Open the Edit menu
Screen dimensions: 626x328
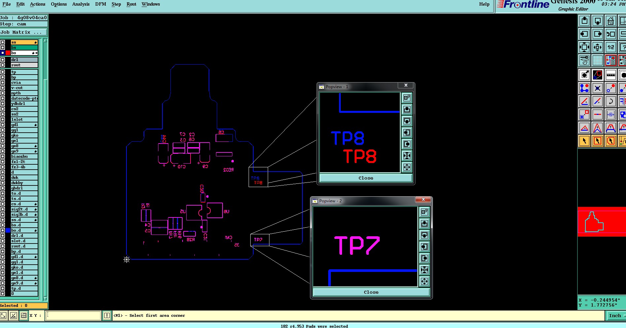click(20, 4)
